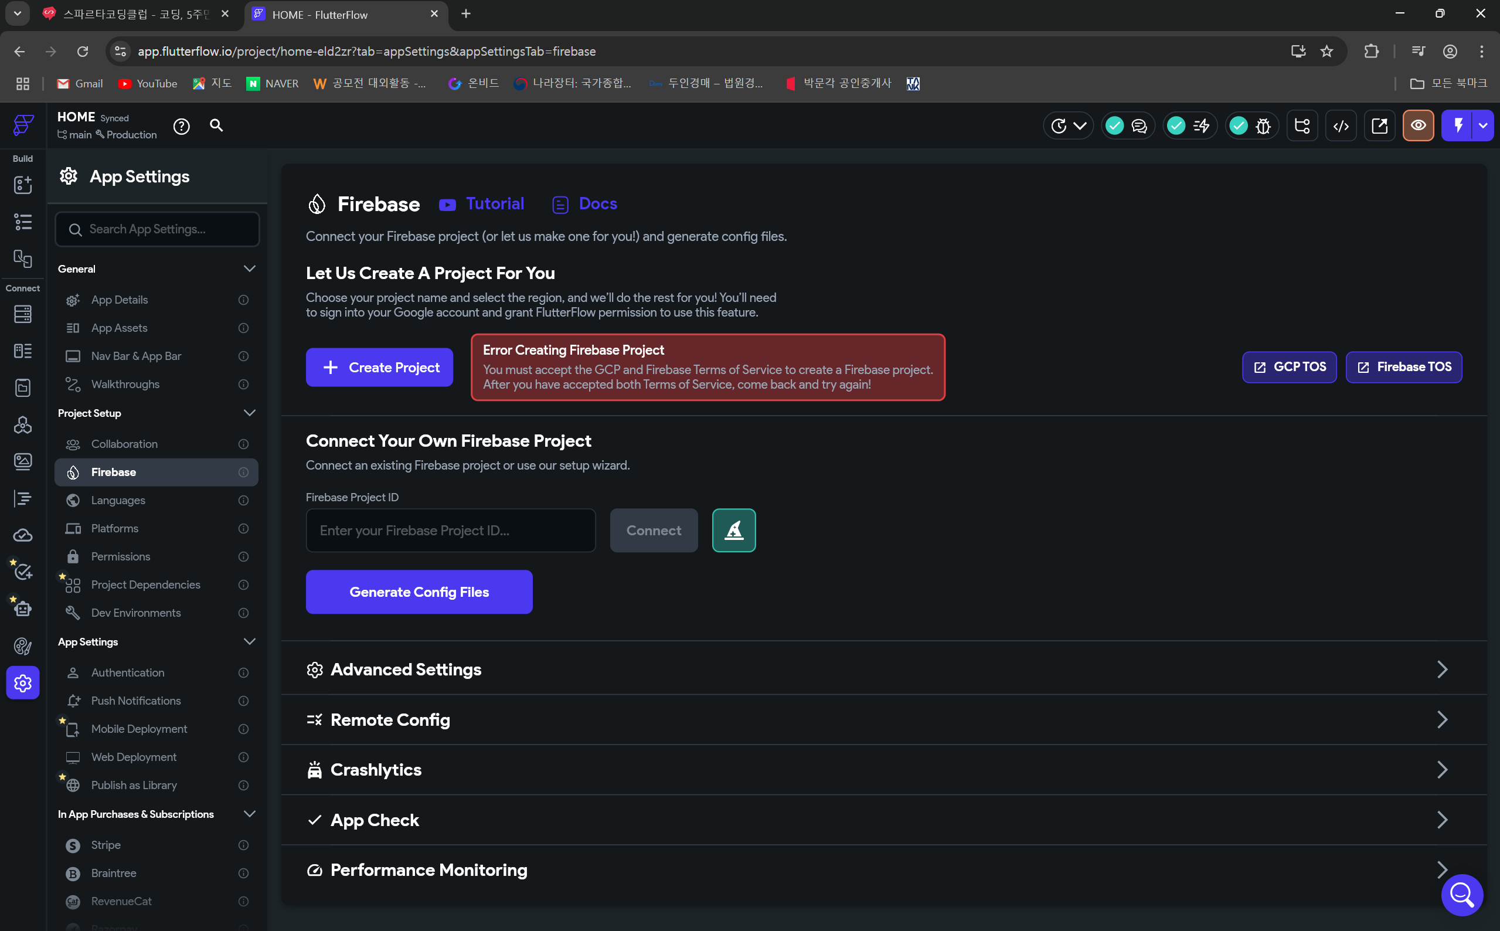
Task: Open the Firestore database icon in left rail
Action: coord(23,314)
